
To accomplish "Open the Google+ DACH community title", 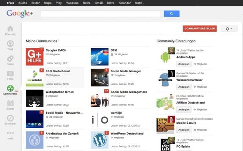I will tap(56, 50).
